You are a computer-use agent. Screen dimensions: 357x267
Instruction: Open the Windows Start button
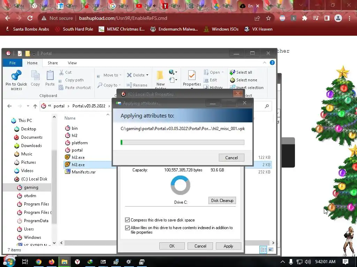(x=9, y=261)
